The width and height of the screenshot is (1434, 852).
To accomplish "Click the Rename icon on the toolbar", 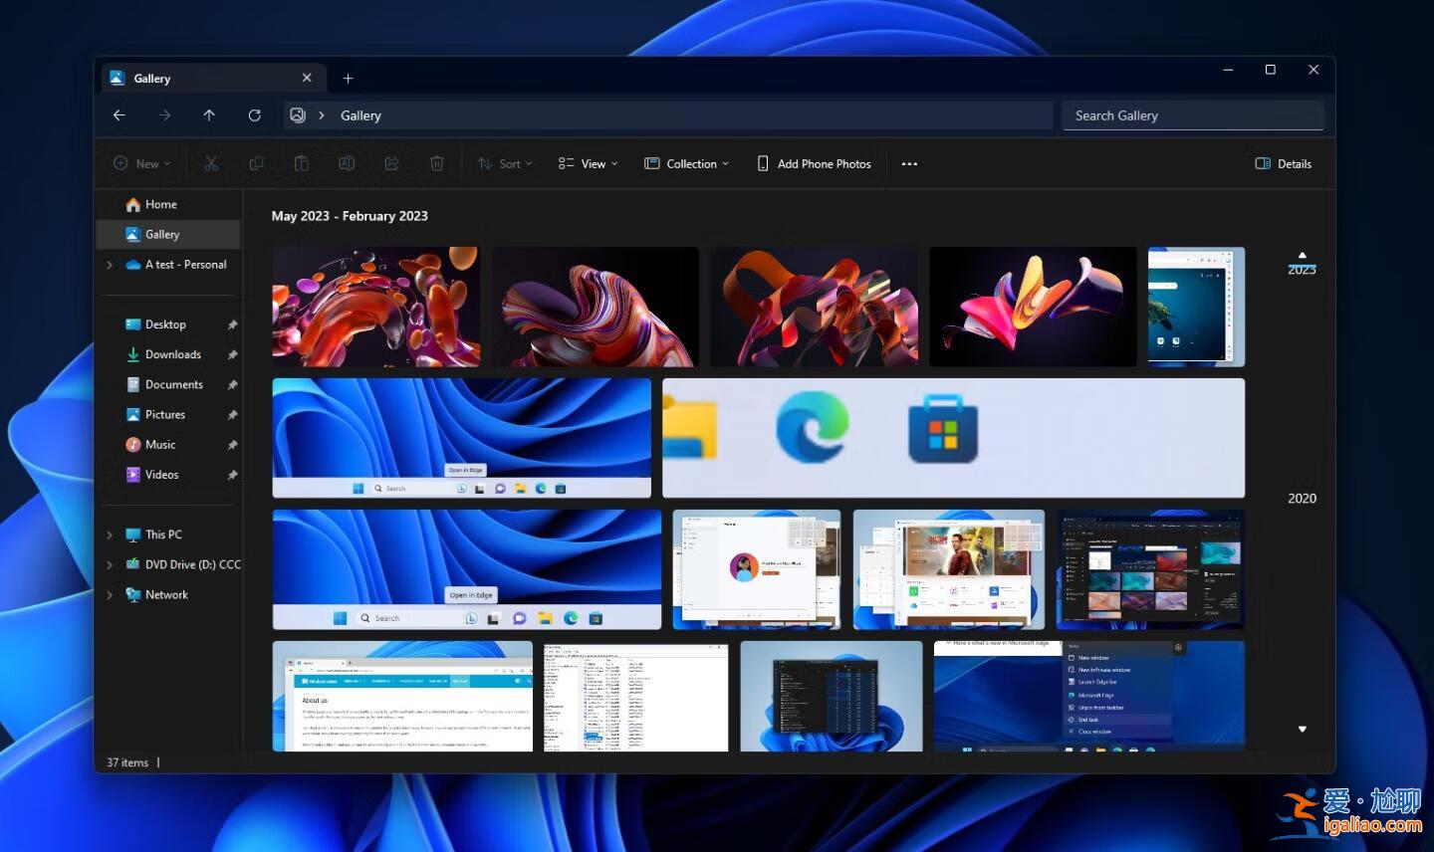I will click(347, 163).
